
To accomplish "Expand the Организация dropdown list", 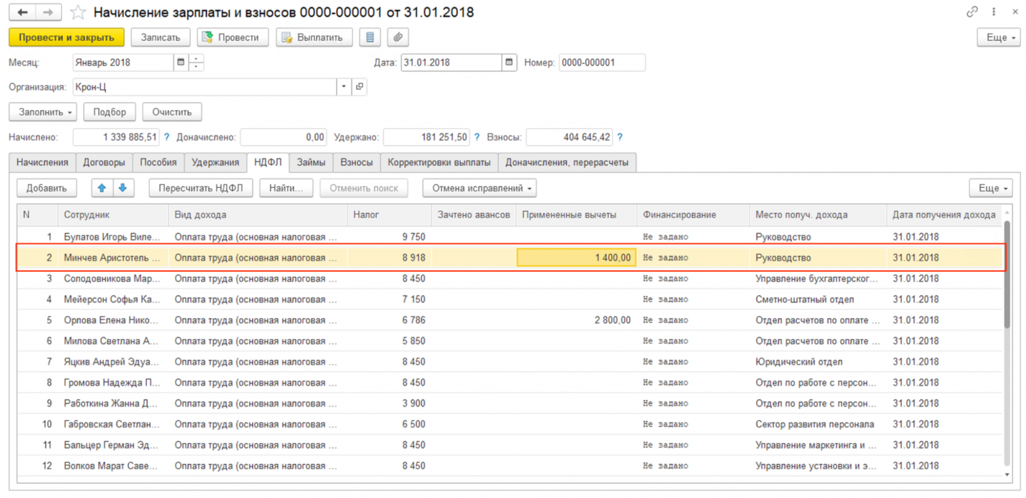I will [x=344, y=87].
